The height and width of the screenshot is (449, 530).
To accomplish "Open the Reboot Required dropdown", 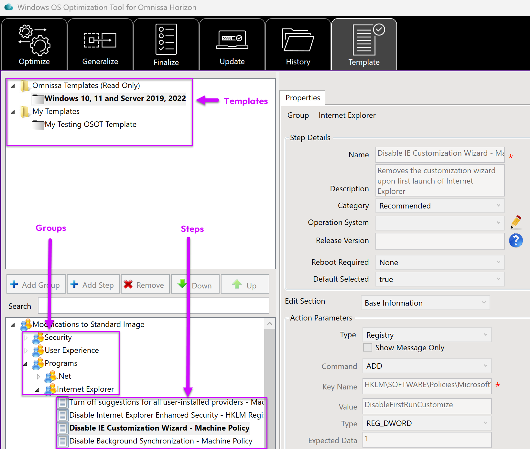I will click(440, 262).
